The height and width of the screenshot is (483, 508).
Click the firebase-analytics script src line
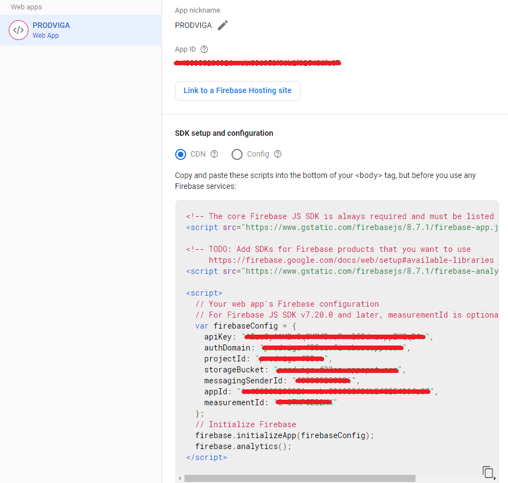click(x=342, y=271)
